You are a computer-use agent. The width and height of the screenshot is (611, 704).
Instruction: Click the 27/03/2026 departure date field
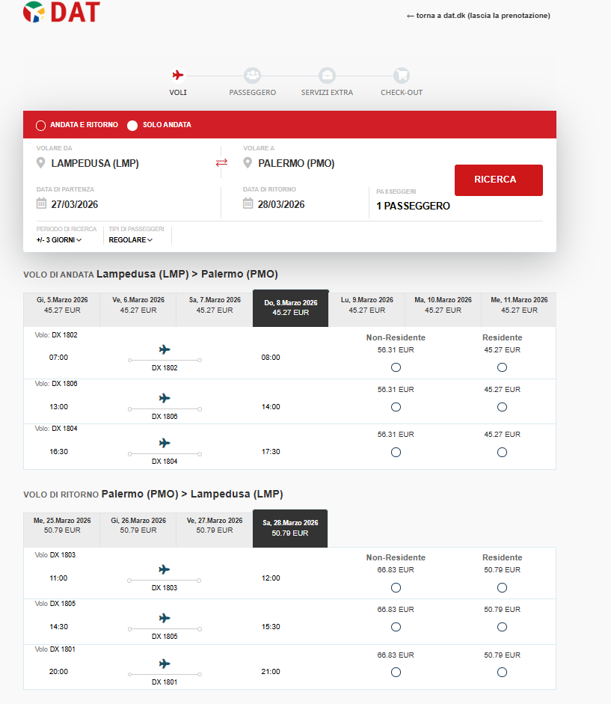pyautogui.click(x=75, y=204)
